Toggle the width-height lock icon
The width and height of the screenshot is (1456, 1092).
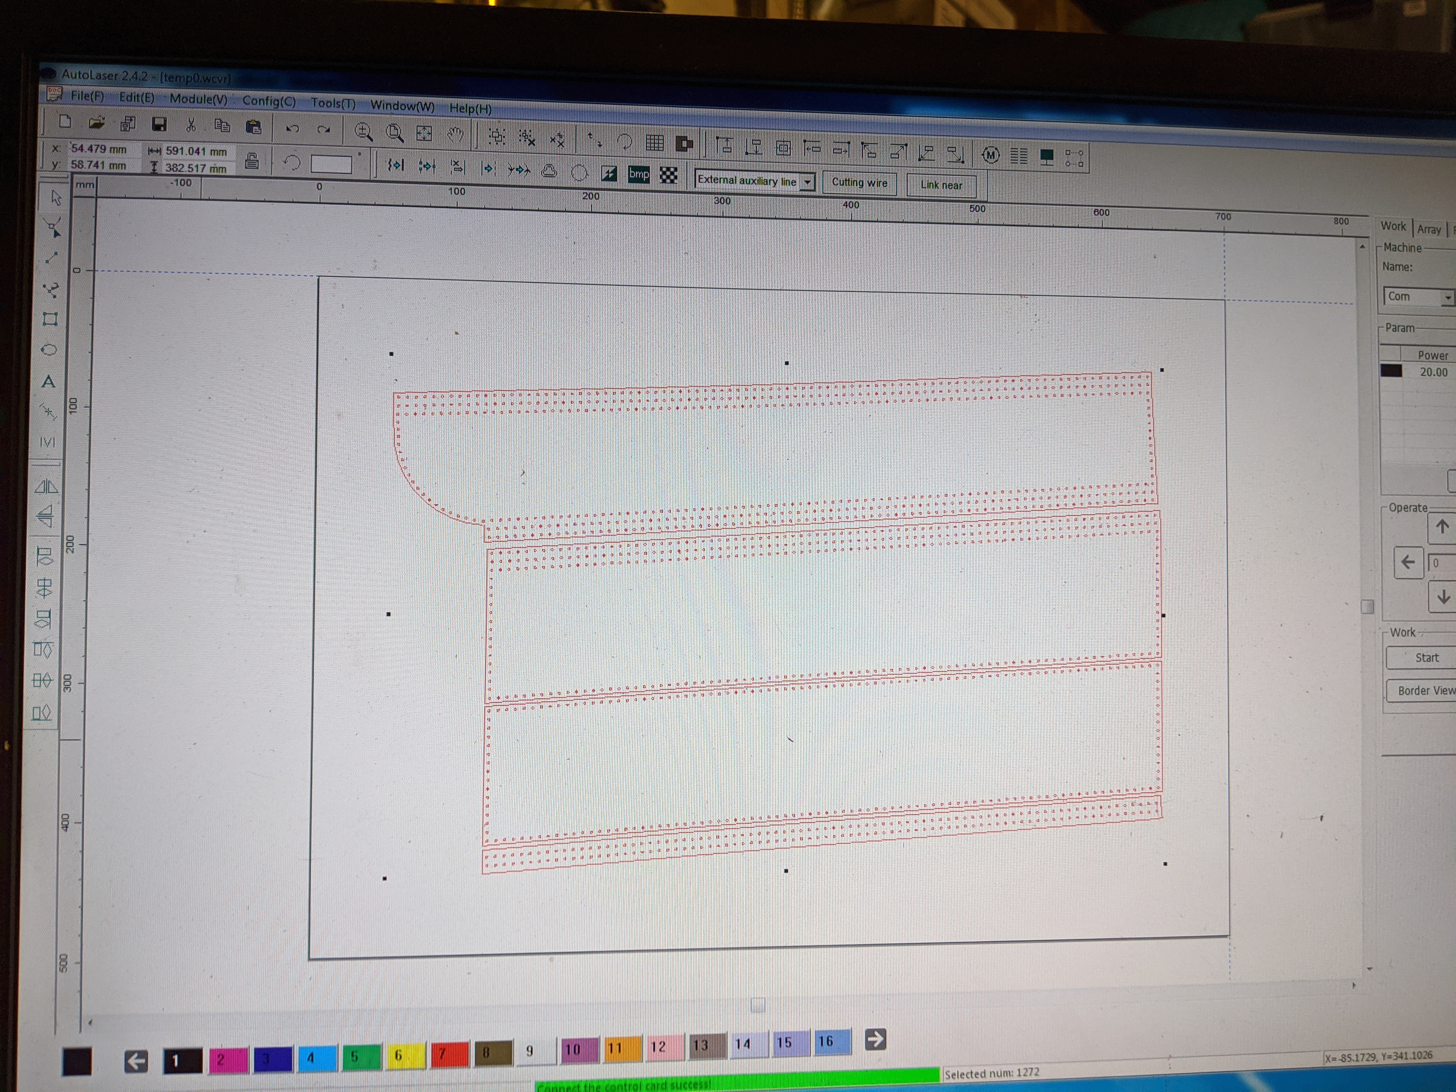251,161
